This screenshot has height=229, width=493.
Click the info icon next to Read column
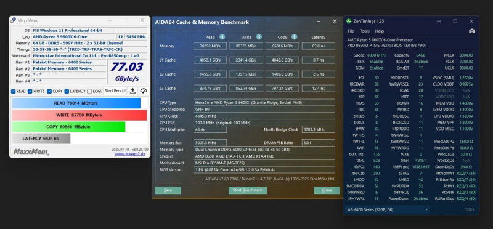click(222, 37)
